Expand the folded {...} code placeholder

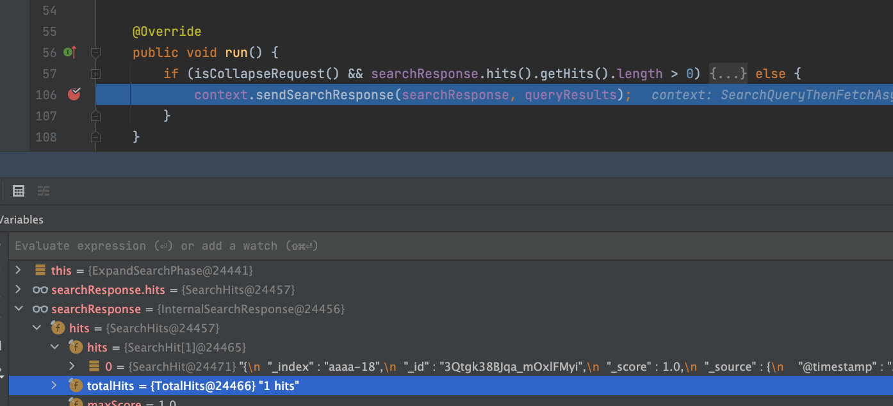[728, 74]
